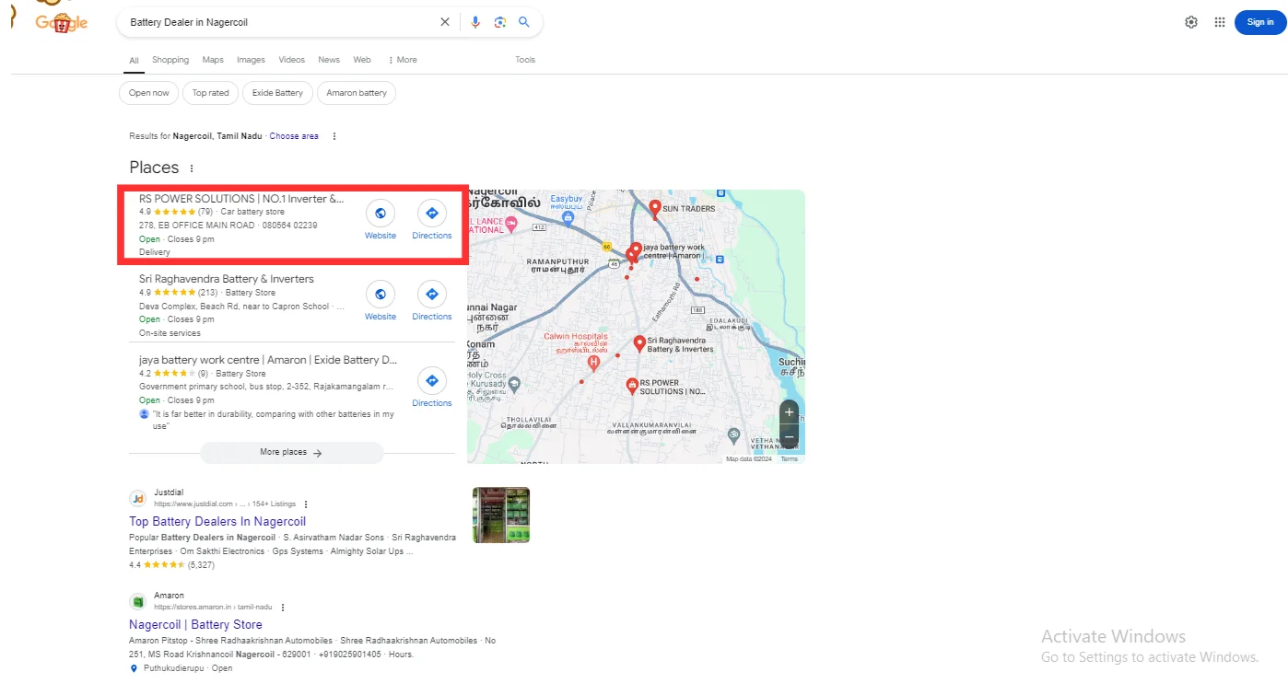Clear the search box with the X icon
The image size is (1288, 695).
[445, 22]
